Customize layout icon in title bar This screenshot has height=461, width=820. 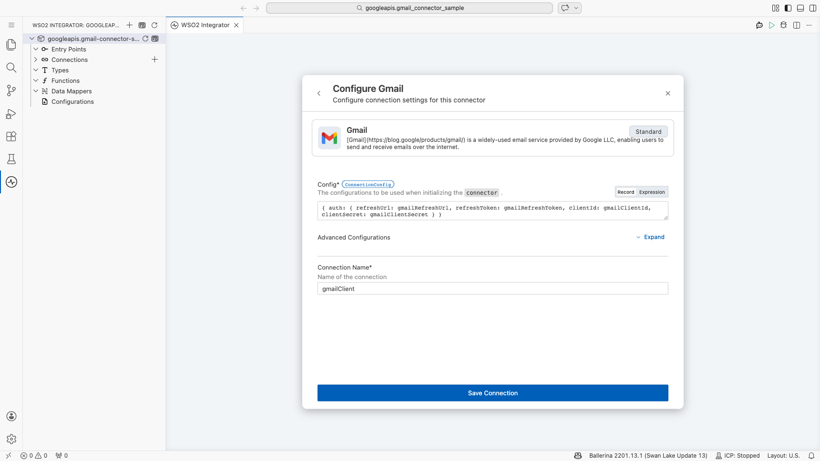click(776, 8)
